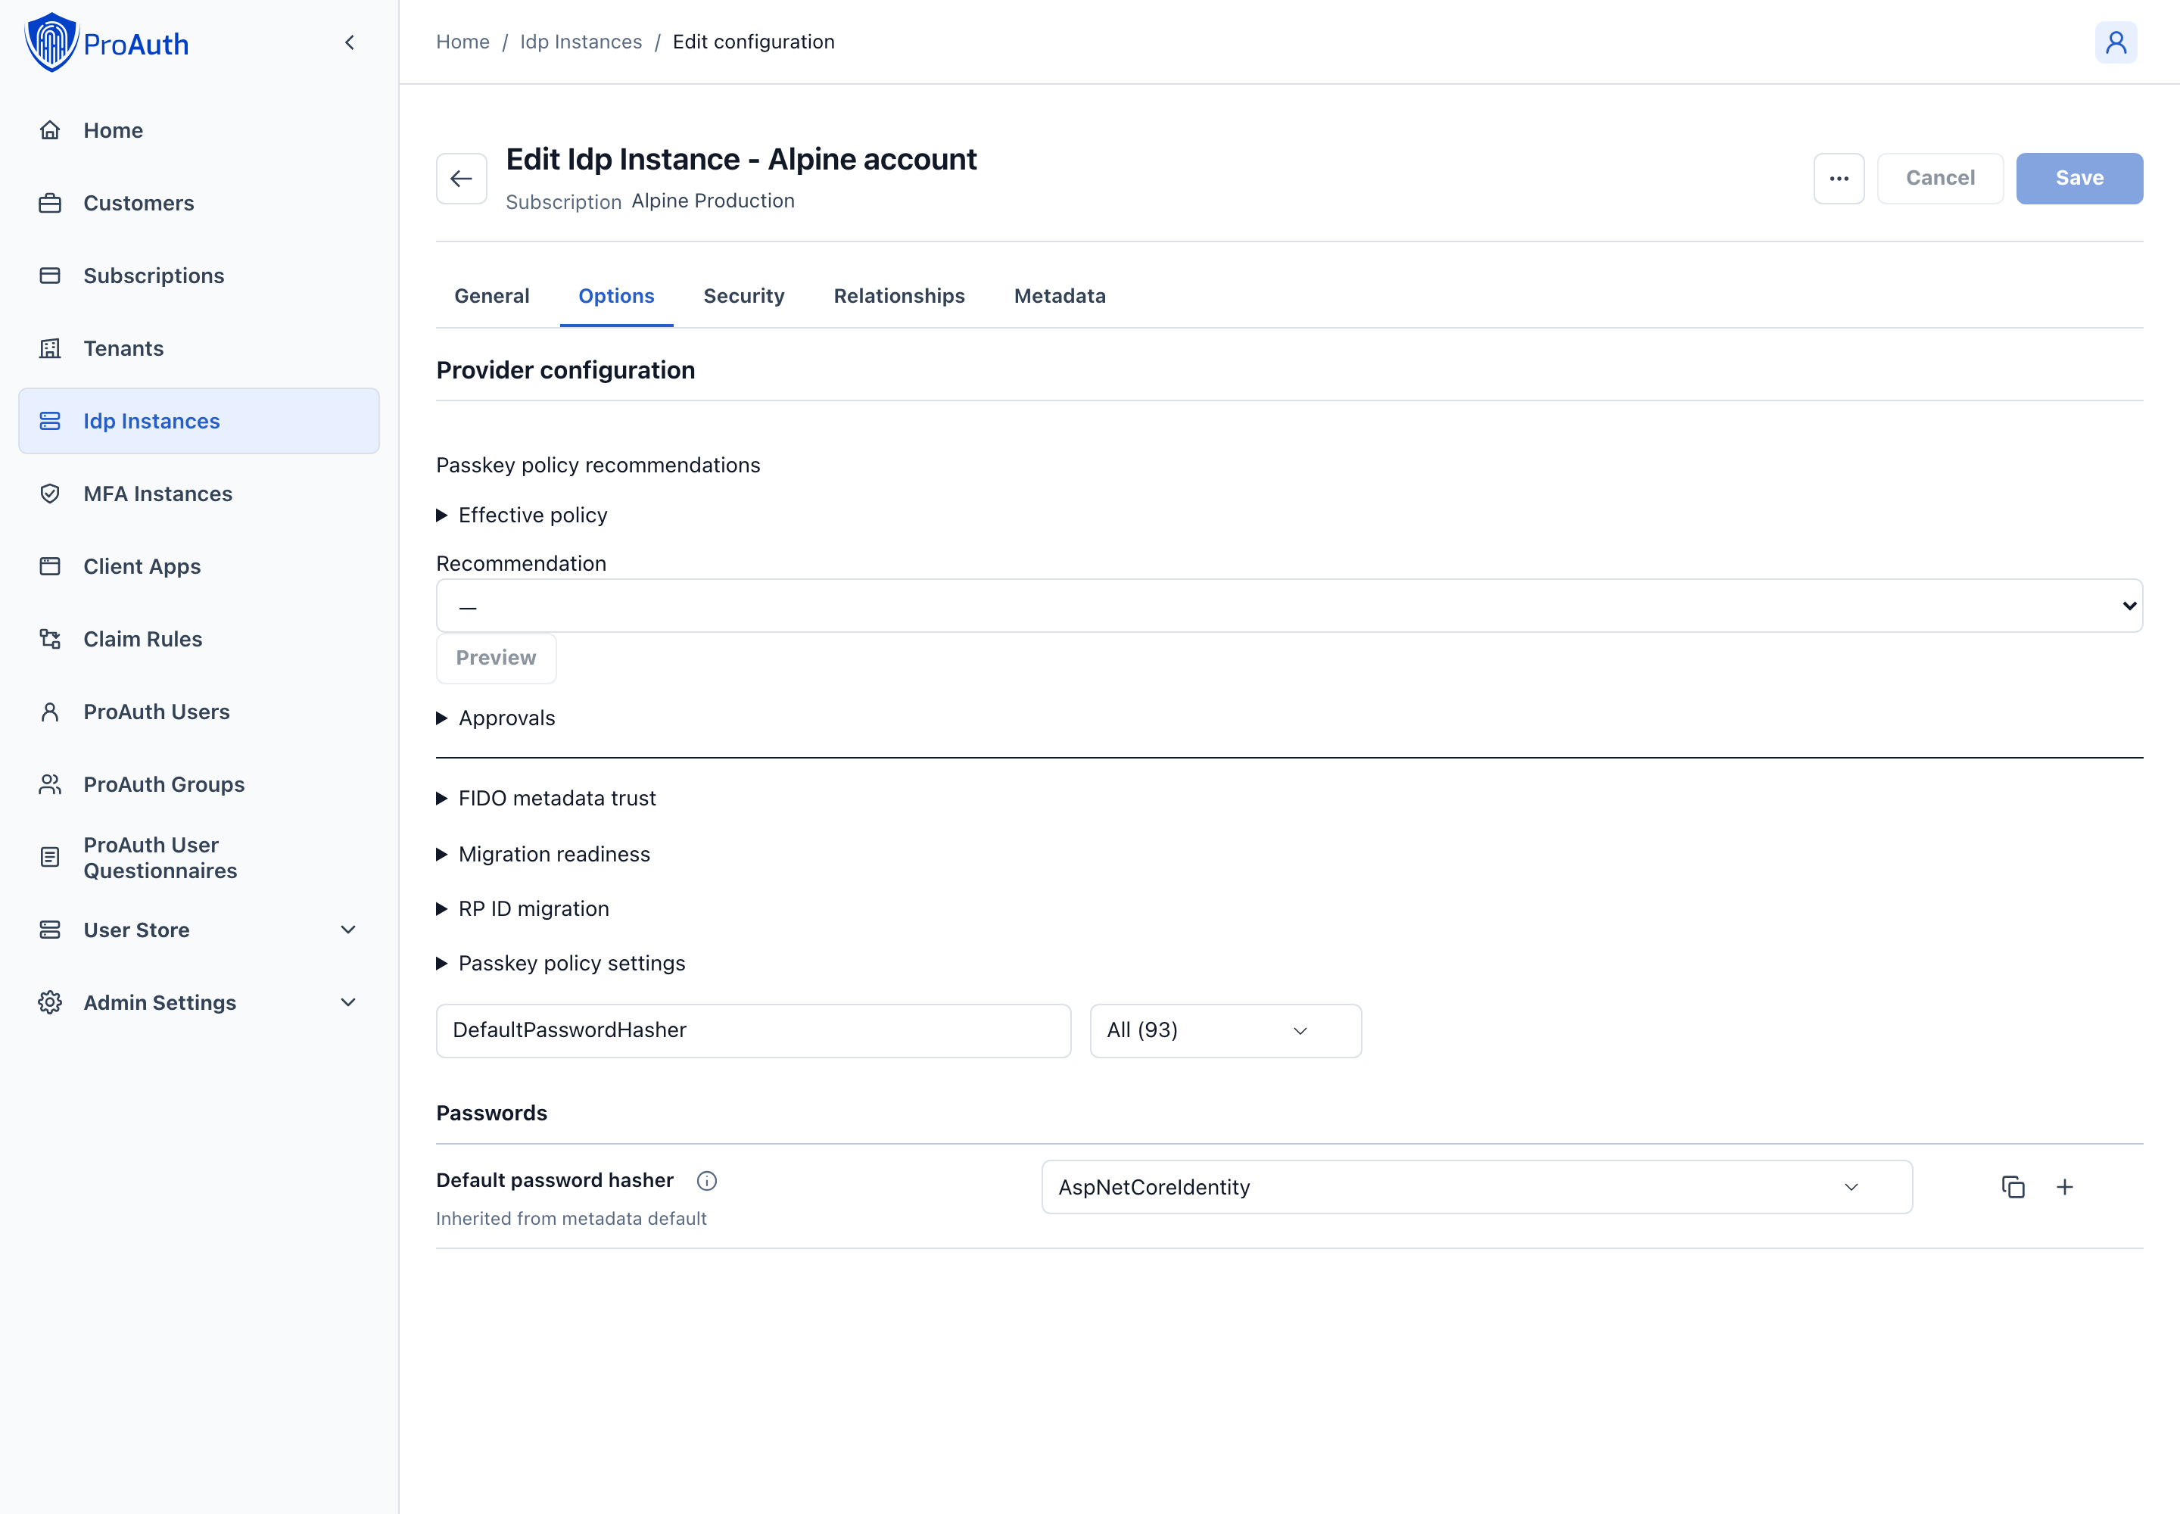Expand the Effective policy section

[522, 515]
